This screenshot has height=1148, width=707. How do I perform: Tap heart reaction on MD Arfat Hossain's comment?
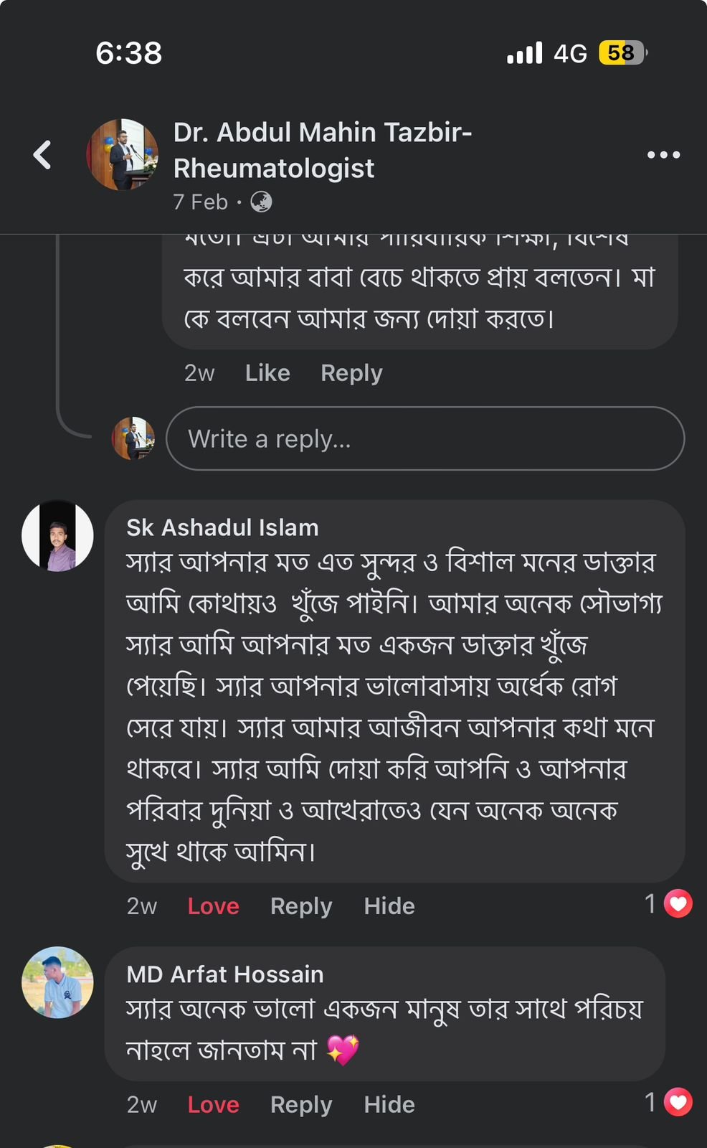678,1102
